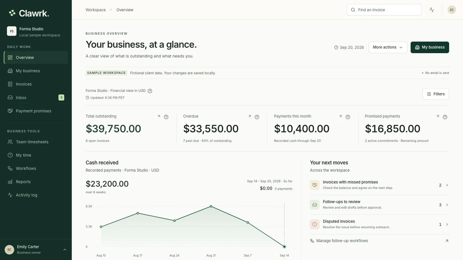Click the FS workspace badge icon

click(x=12, y=31)
